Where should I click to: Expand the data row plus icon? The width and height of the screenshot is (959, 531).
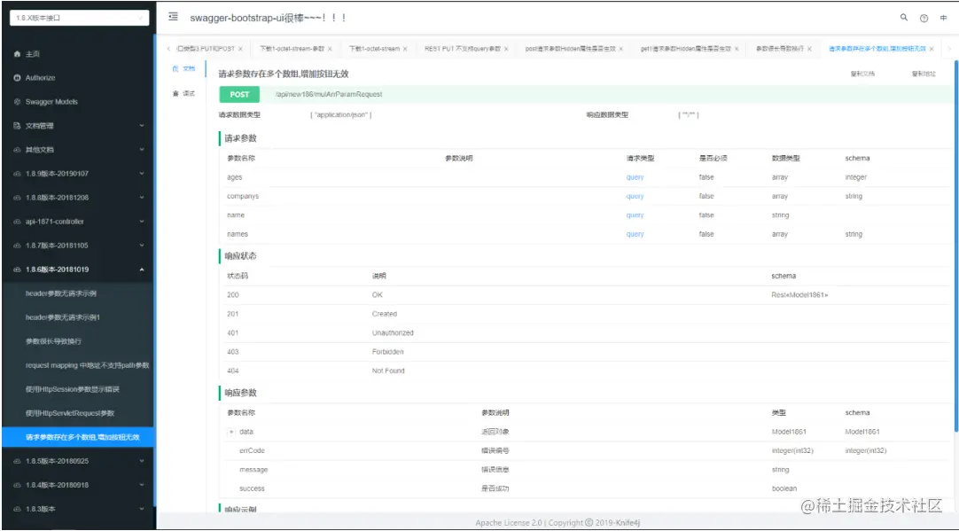tap(231, 432)
